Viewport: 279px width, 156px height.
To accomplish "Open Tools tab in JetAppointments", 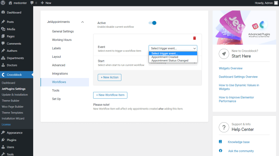I will 56,90.
